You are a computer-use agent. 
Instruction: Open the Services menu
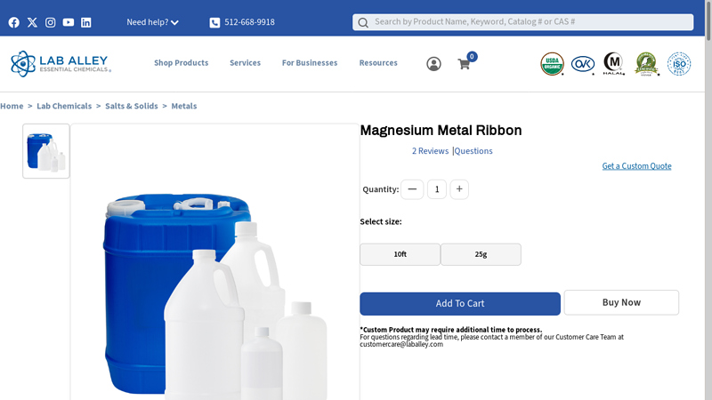coord(246,63)
